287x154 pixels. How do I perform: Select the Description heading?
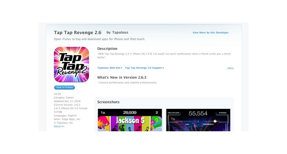pos(107,49)
